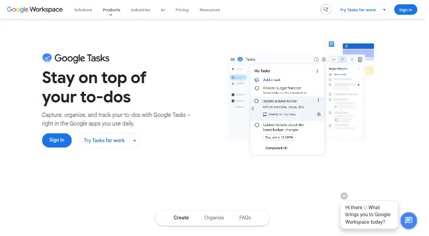Click the user avatar in the Tasks mockup

pyautogui.click(x=360, y=60)
